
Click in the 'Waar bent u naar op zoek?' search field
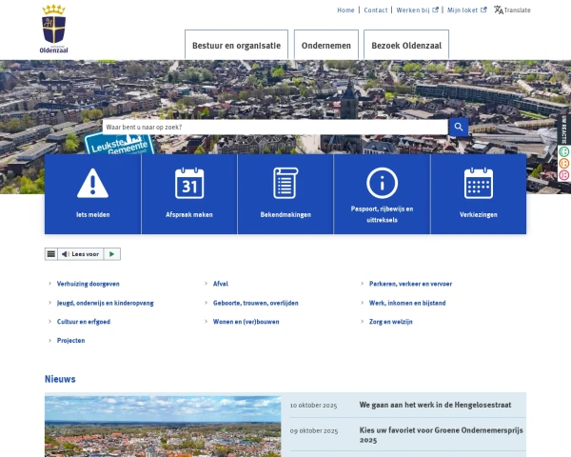(x=274, y=127)
